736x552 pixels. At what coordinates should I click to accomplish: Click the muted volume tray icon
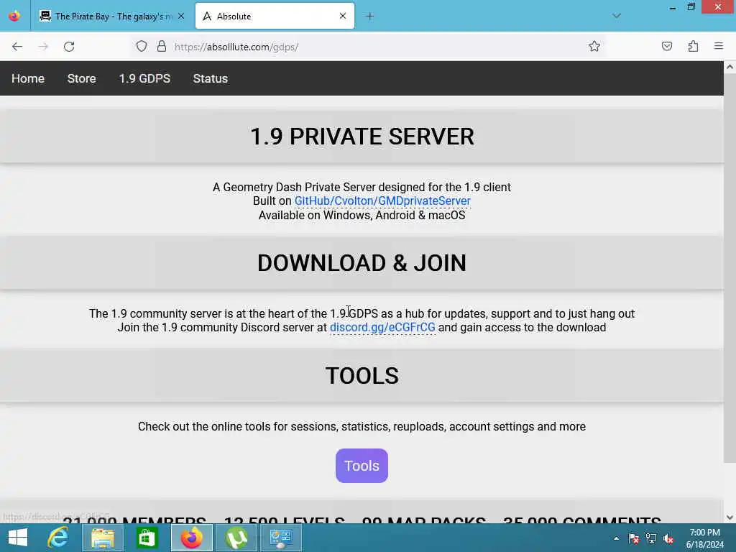click(668, 538)
